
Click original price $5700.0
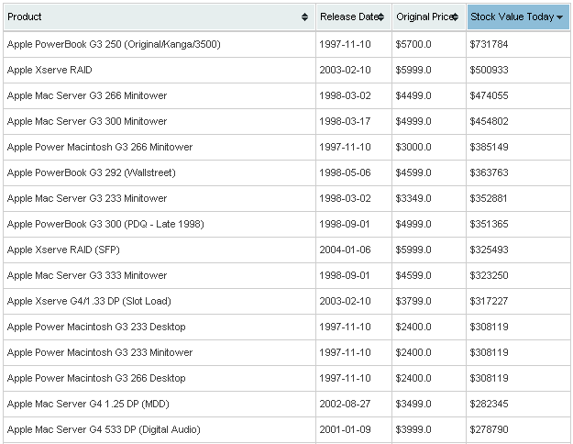click(x=413, y=44)
